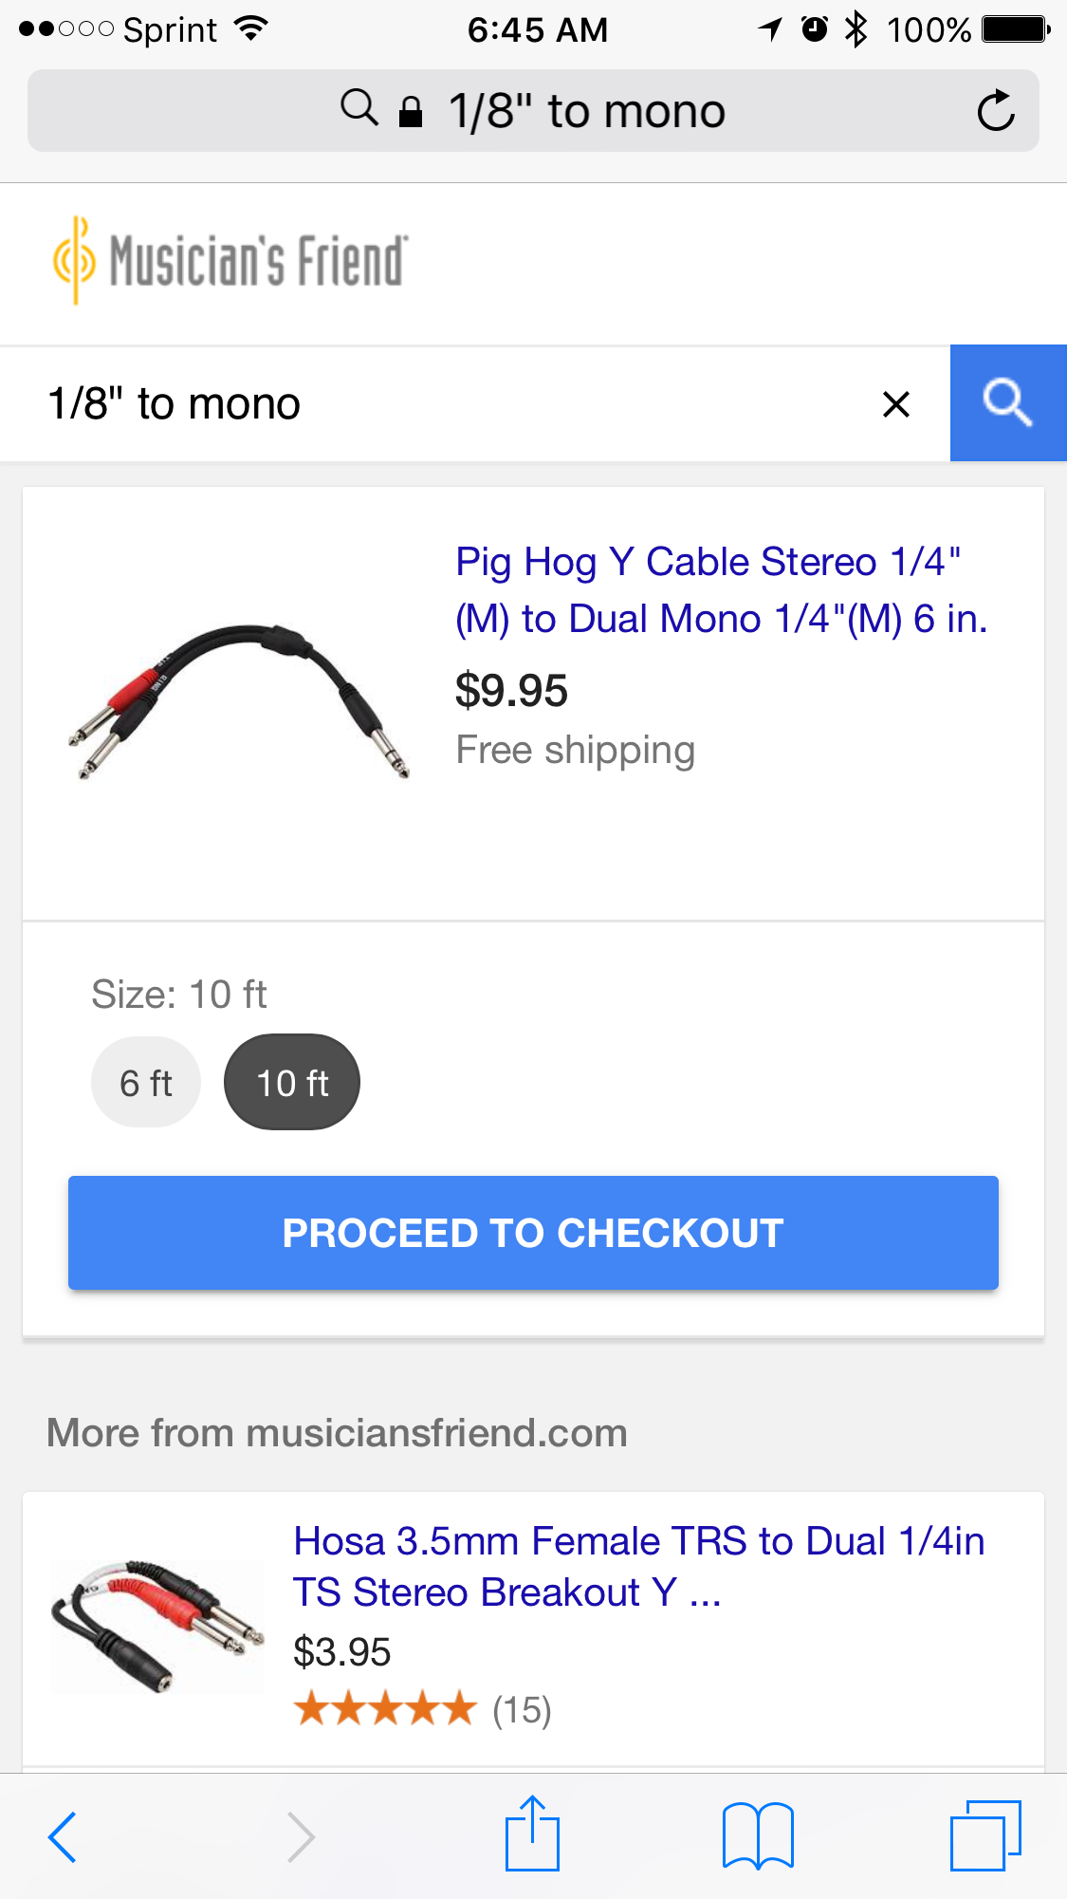1067x1899 pixels.
Task: Open Safari bookmarks book icon
Action: click(x=757, y=1836)
